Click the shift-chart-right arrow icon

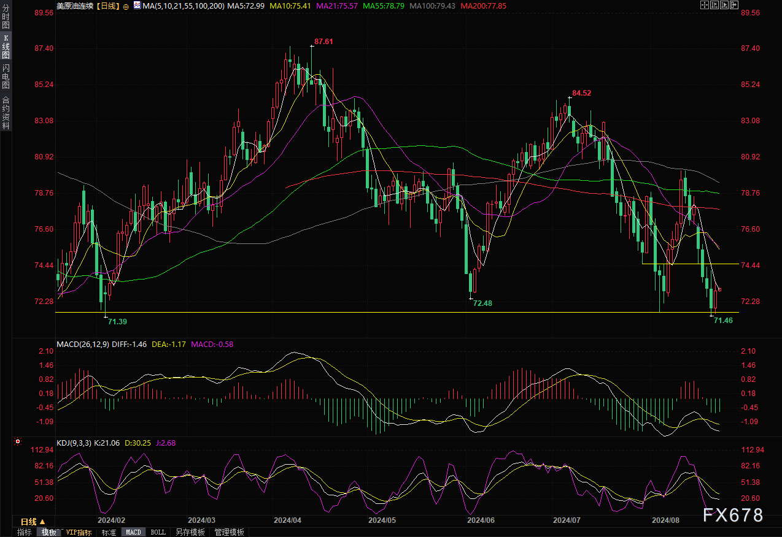[734, 5]
